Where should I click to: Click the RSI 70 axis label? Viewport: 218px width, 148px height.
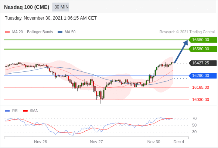point(194,119)
